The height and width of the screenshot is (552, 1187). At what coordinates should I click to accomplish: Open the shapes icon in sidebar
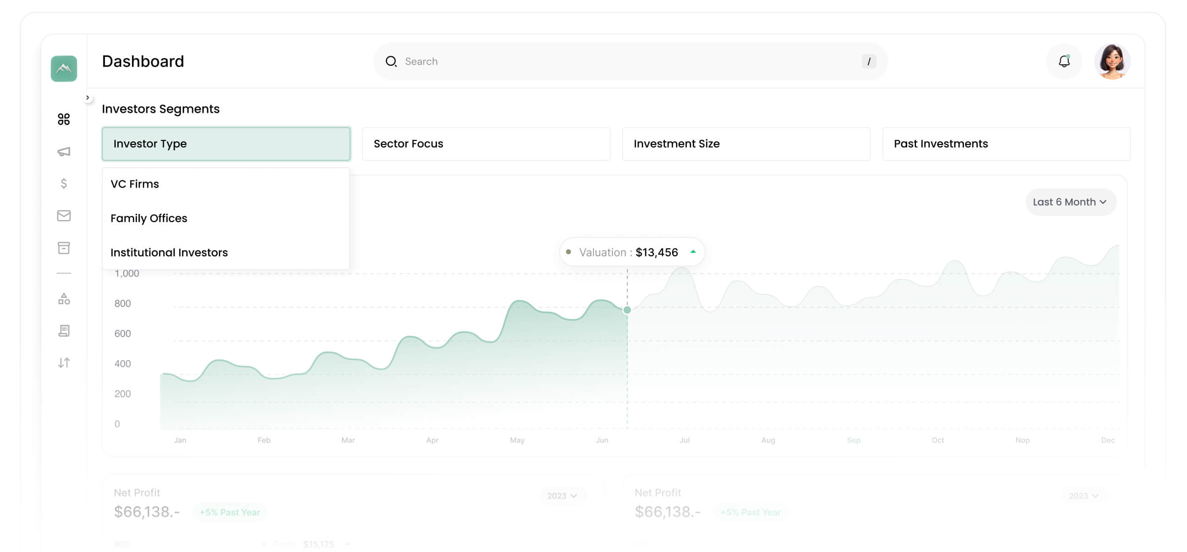coord(64,299)
